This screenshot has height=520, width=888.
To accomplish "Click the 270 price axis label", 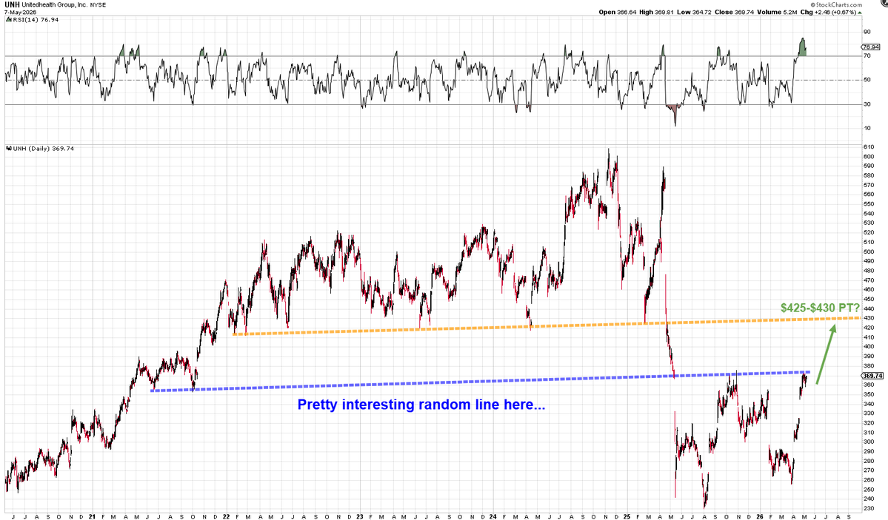I will click(868, 470).
